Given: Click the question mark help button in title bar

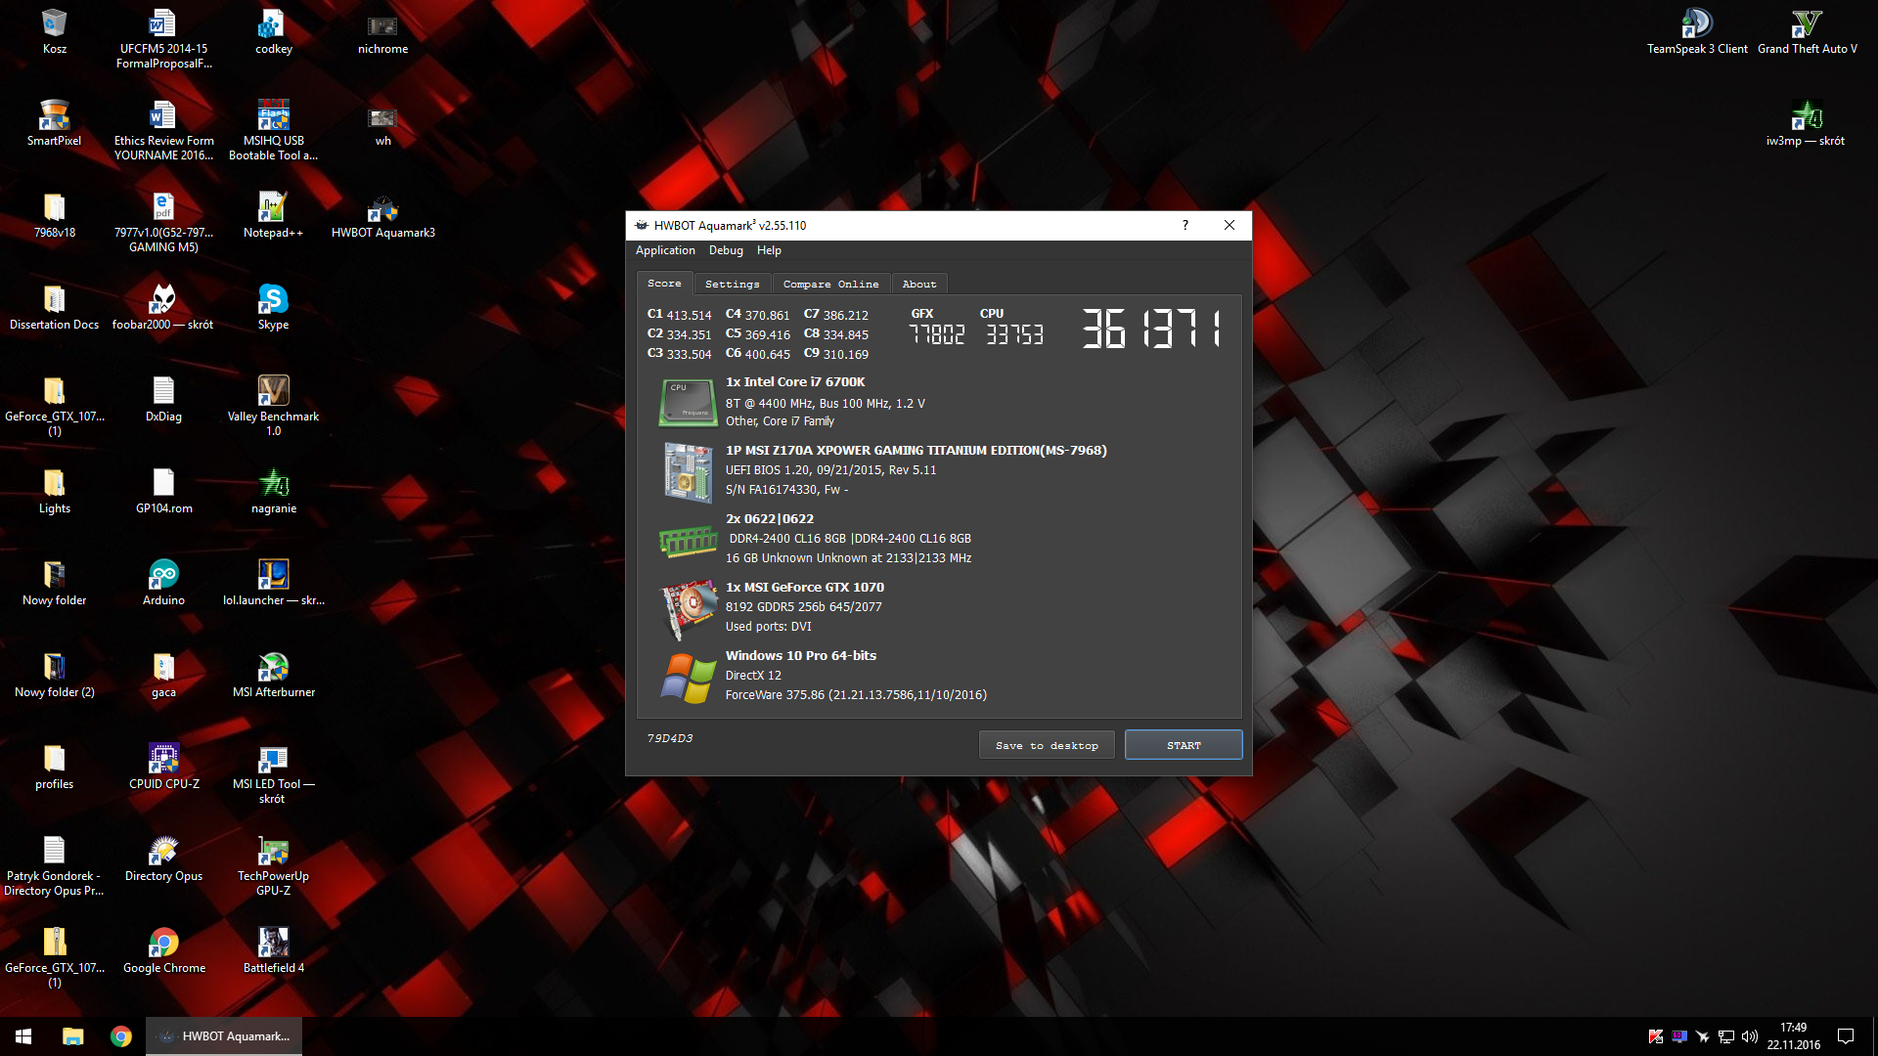Looking at the screenshot, I should pos(1185,225).
